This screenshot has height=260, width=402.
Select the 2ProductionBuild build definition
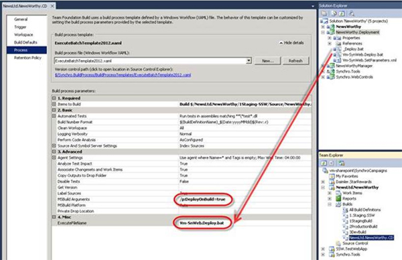pos(363,226)
